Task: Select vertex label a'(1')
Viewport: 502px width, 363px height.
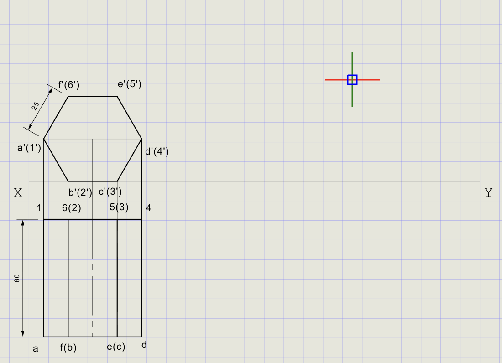Action: 29,148
